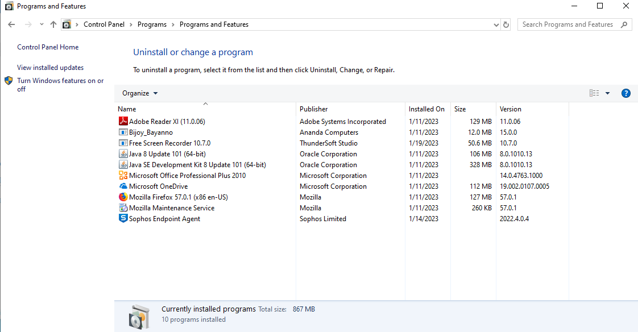Click the Programs and Features title bar icon

[x=9, y=6]
